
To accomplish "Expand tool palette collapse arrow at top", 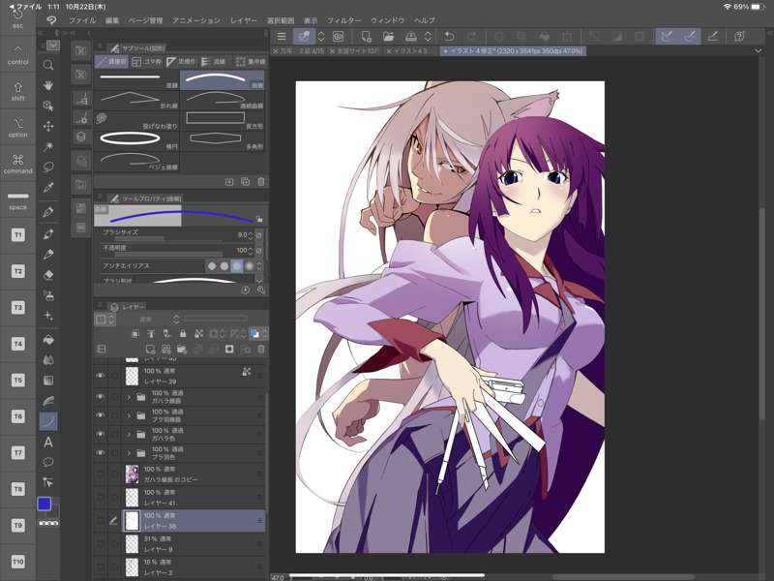I will point(53,46).
